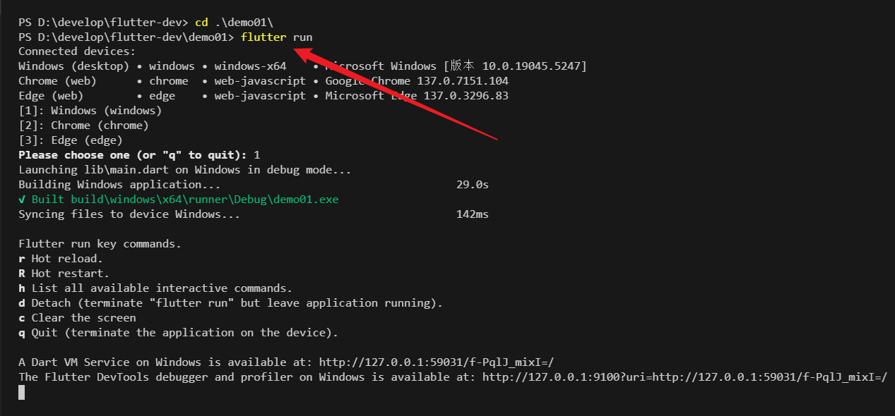Click the "h" List all interactive commands line
The height and width of the screenshot is (416, 895).
[155, 288]
